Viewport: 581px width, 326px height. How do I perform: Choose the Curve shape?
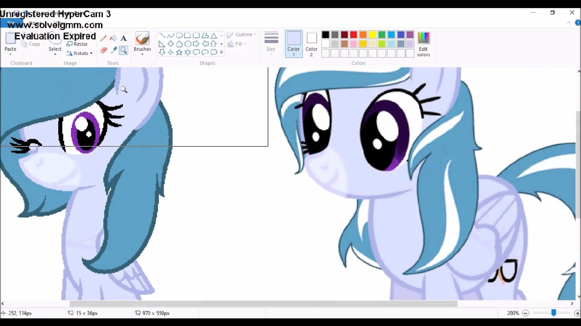coord(171,36)
